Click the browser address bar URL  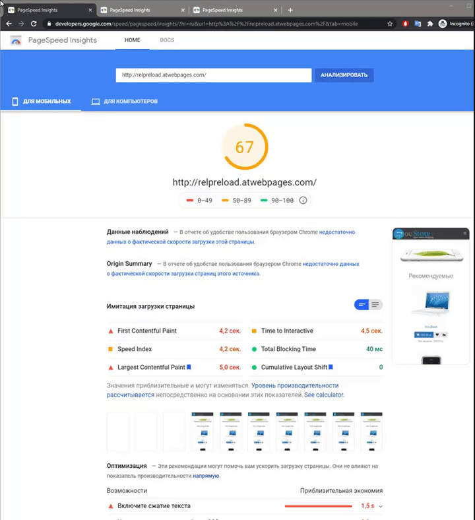(206, 24)
